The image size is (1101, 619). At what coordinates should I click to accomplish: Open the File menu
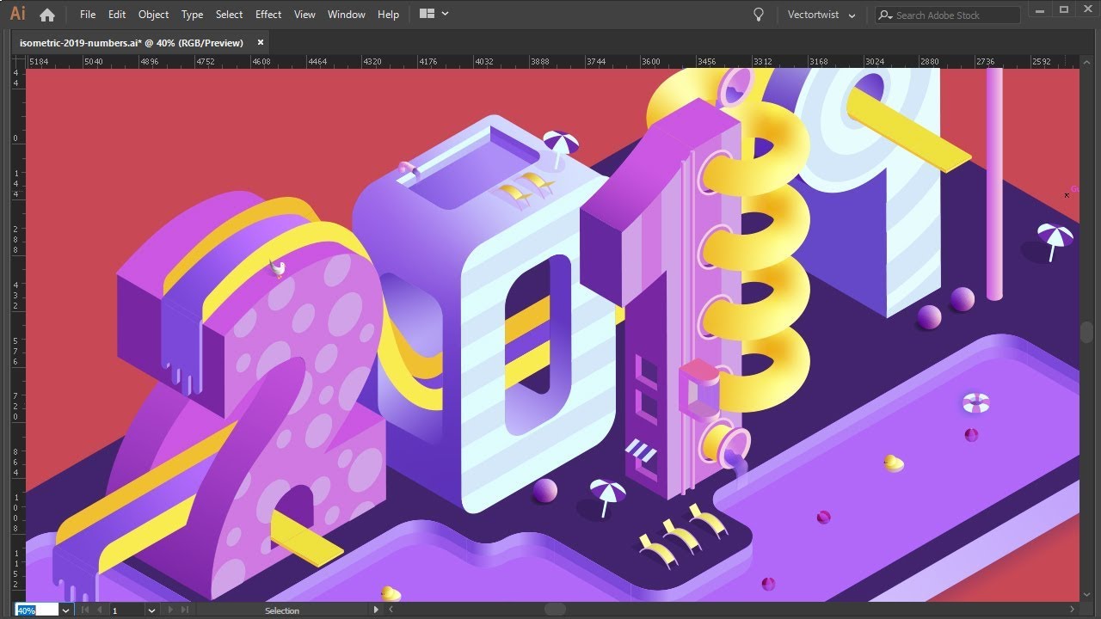88,15
